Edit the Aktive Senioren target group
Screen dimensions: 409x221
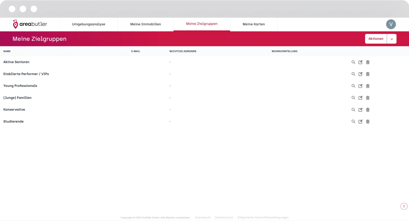(x=360, y=62)
